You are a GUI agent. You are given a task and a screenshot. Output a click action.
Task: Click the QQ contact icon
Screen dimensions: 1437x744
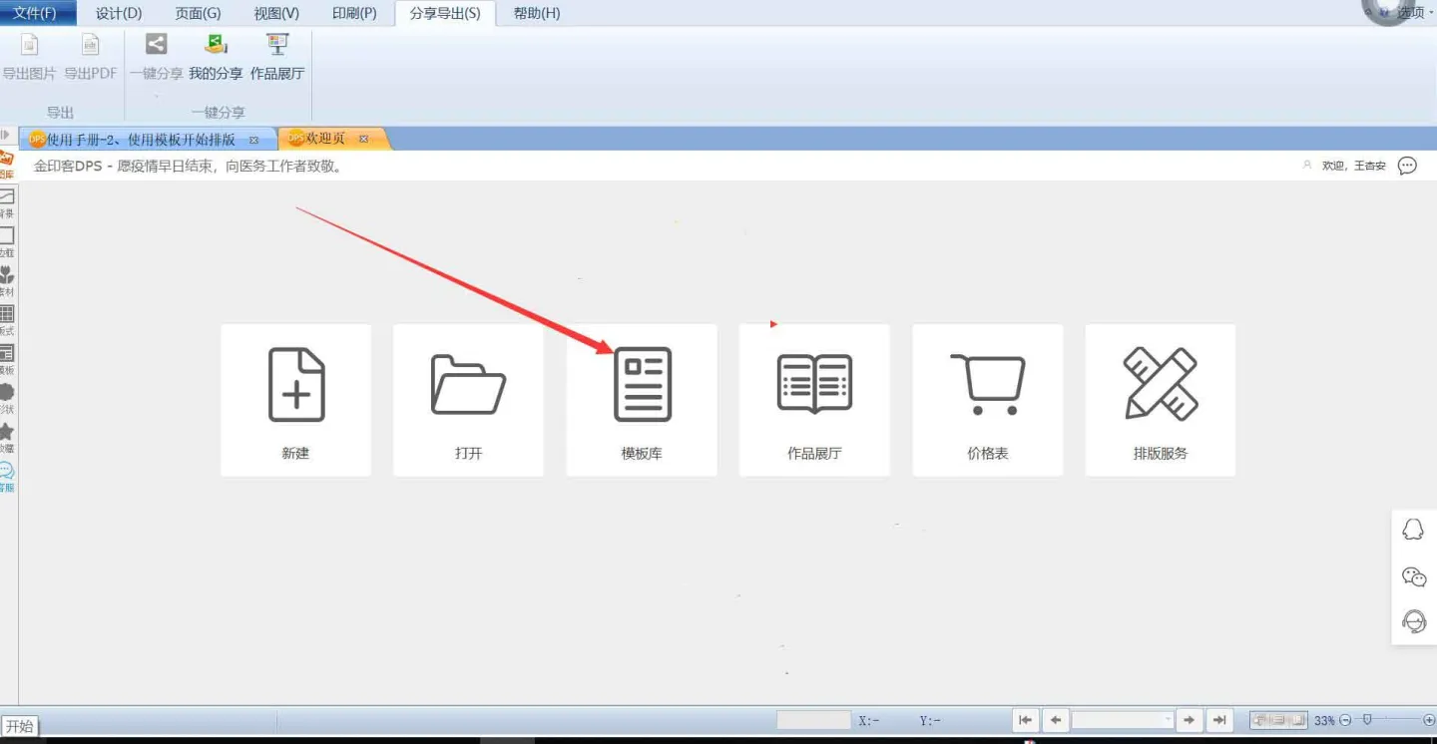1413,530
